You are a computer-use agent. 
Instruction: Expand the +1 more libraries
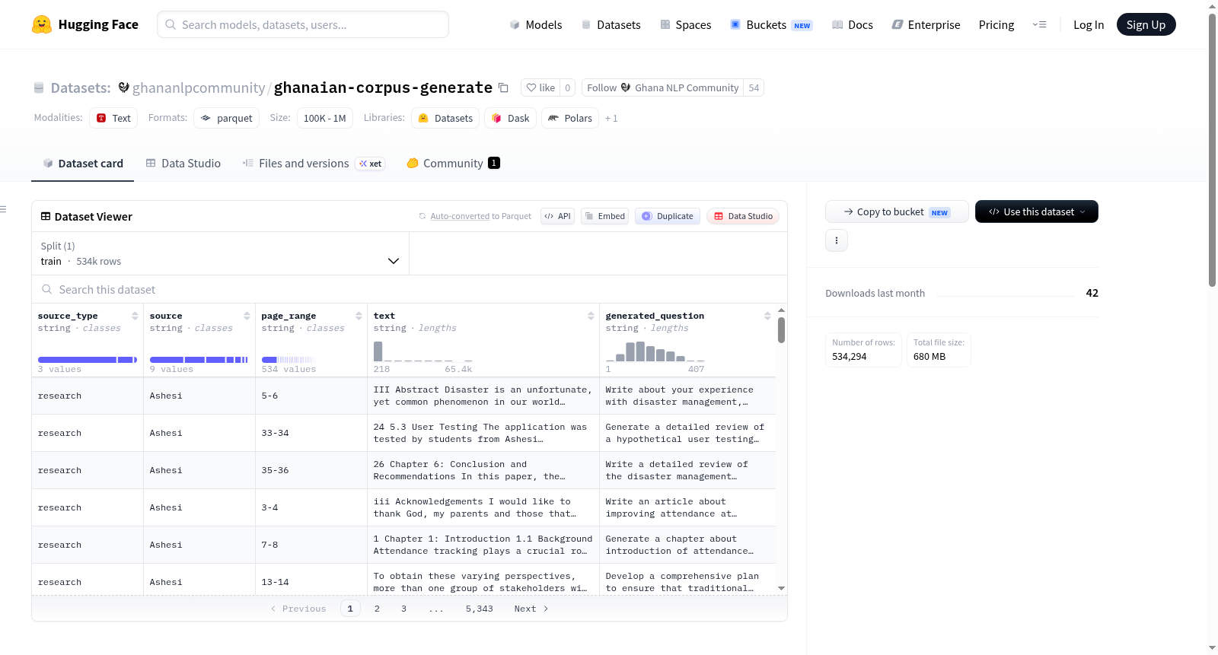pos(611,119)
